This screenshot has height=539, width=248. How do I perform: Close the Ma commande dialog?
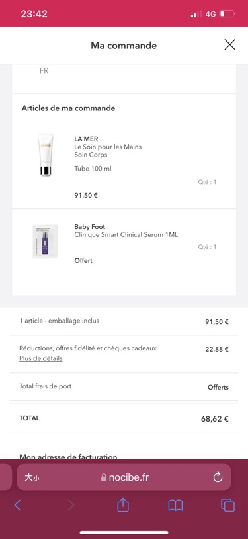click(229, 45)
